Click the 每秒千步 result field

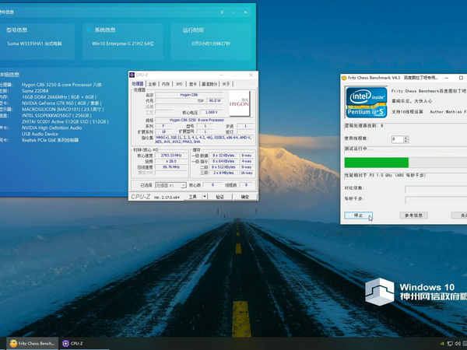[436, 200]
